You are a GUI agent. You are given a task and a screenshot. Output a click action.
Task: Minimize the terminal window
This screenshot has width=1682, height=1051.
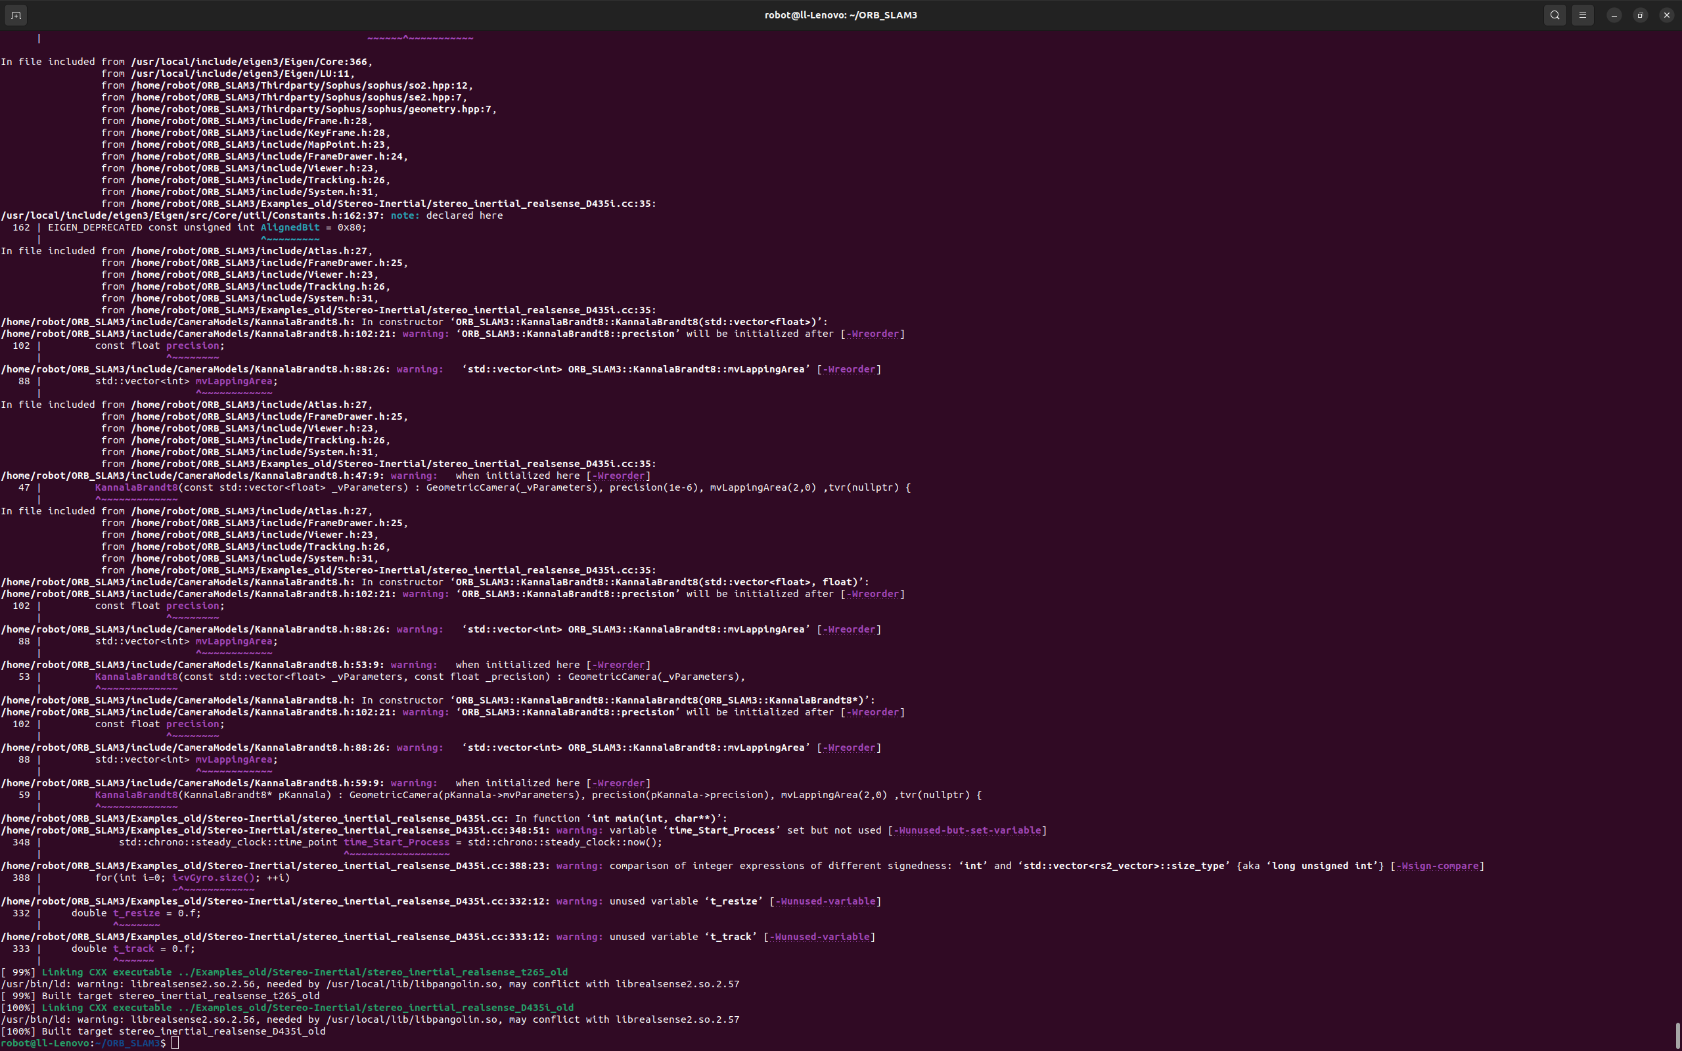(x=1614, y=14)
